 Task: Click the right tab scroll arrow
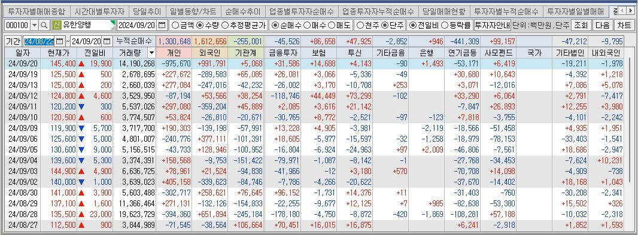[x=631, y=11]
